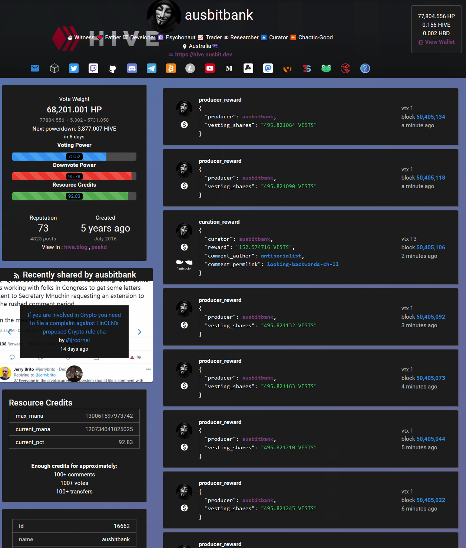
Task: Open the 3Speak icon link
Action: (307, 68)
